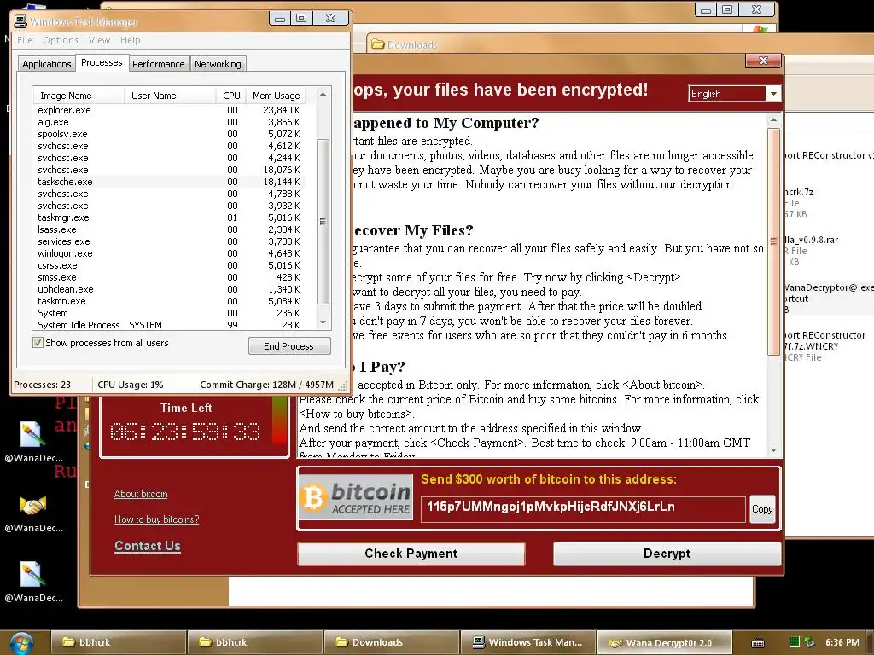Select the lsass.exe process row
Screen dimensions: 874x655
pyautogui.click(x=169, y=229)
